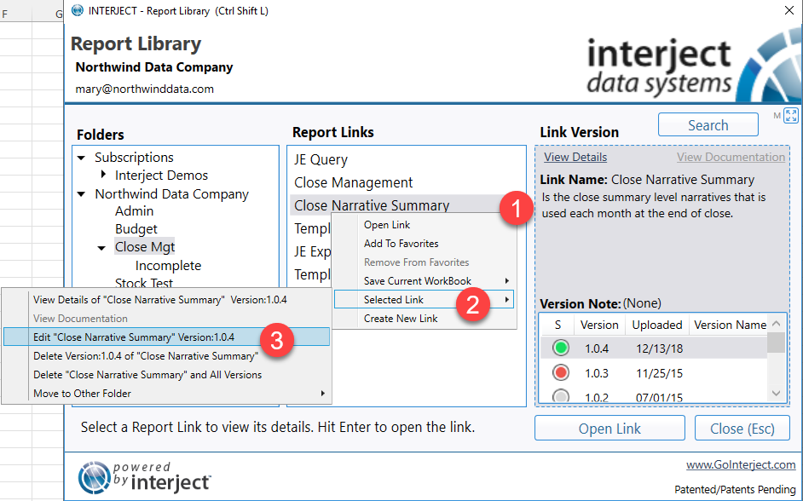Select the 11/25/15 uploaded date cell
This screenshot has width=803, height=501.
659,373
